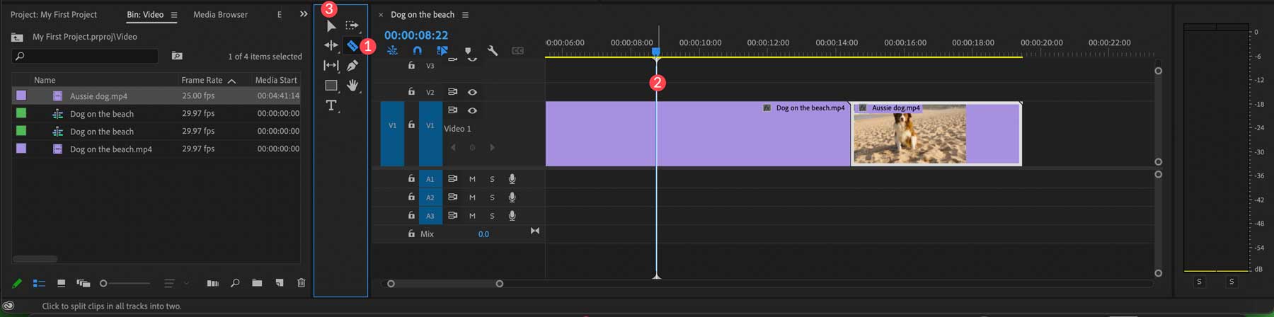This screenshot has height=317, width=1274.
Task: Open Bin: Video panel menu
Action: [x=174, y=15]
